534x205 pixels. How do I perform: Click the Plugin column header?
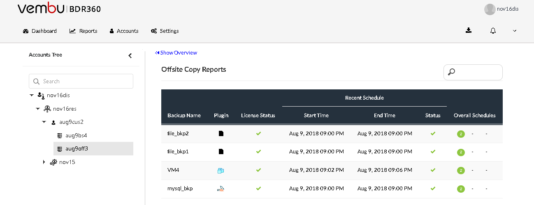pos(221,115)
